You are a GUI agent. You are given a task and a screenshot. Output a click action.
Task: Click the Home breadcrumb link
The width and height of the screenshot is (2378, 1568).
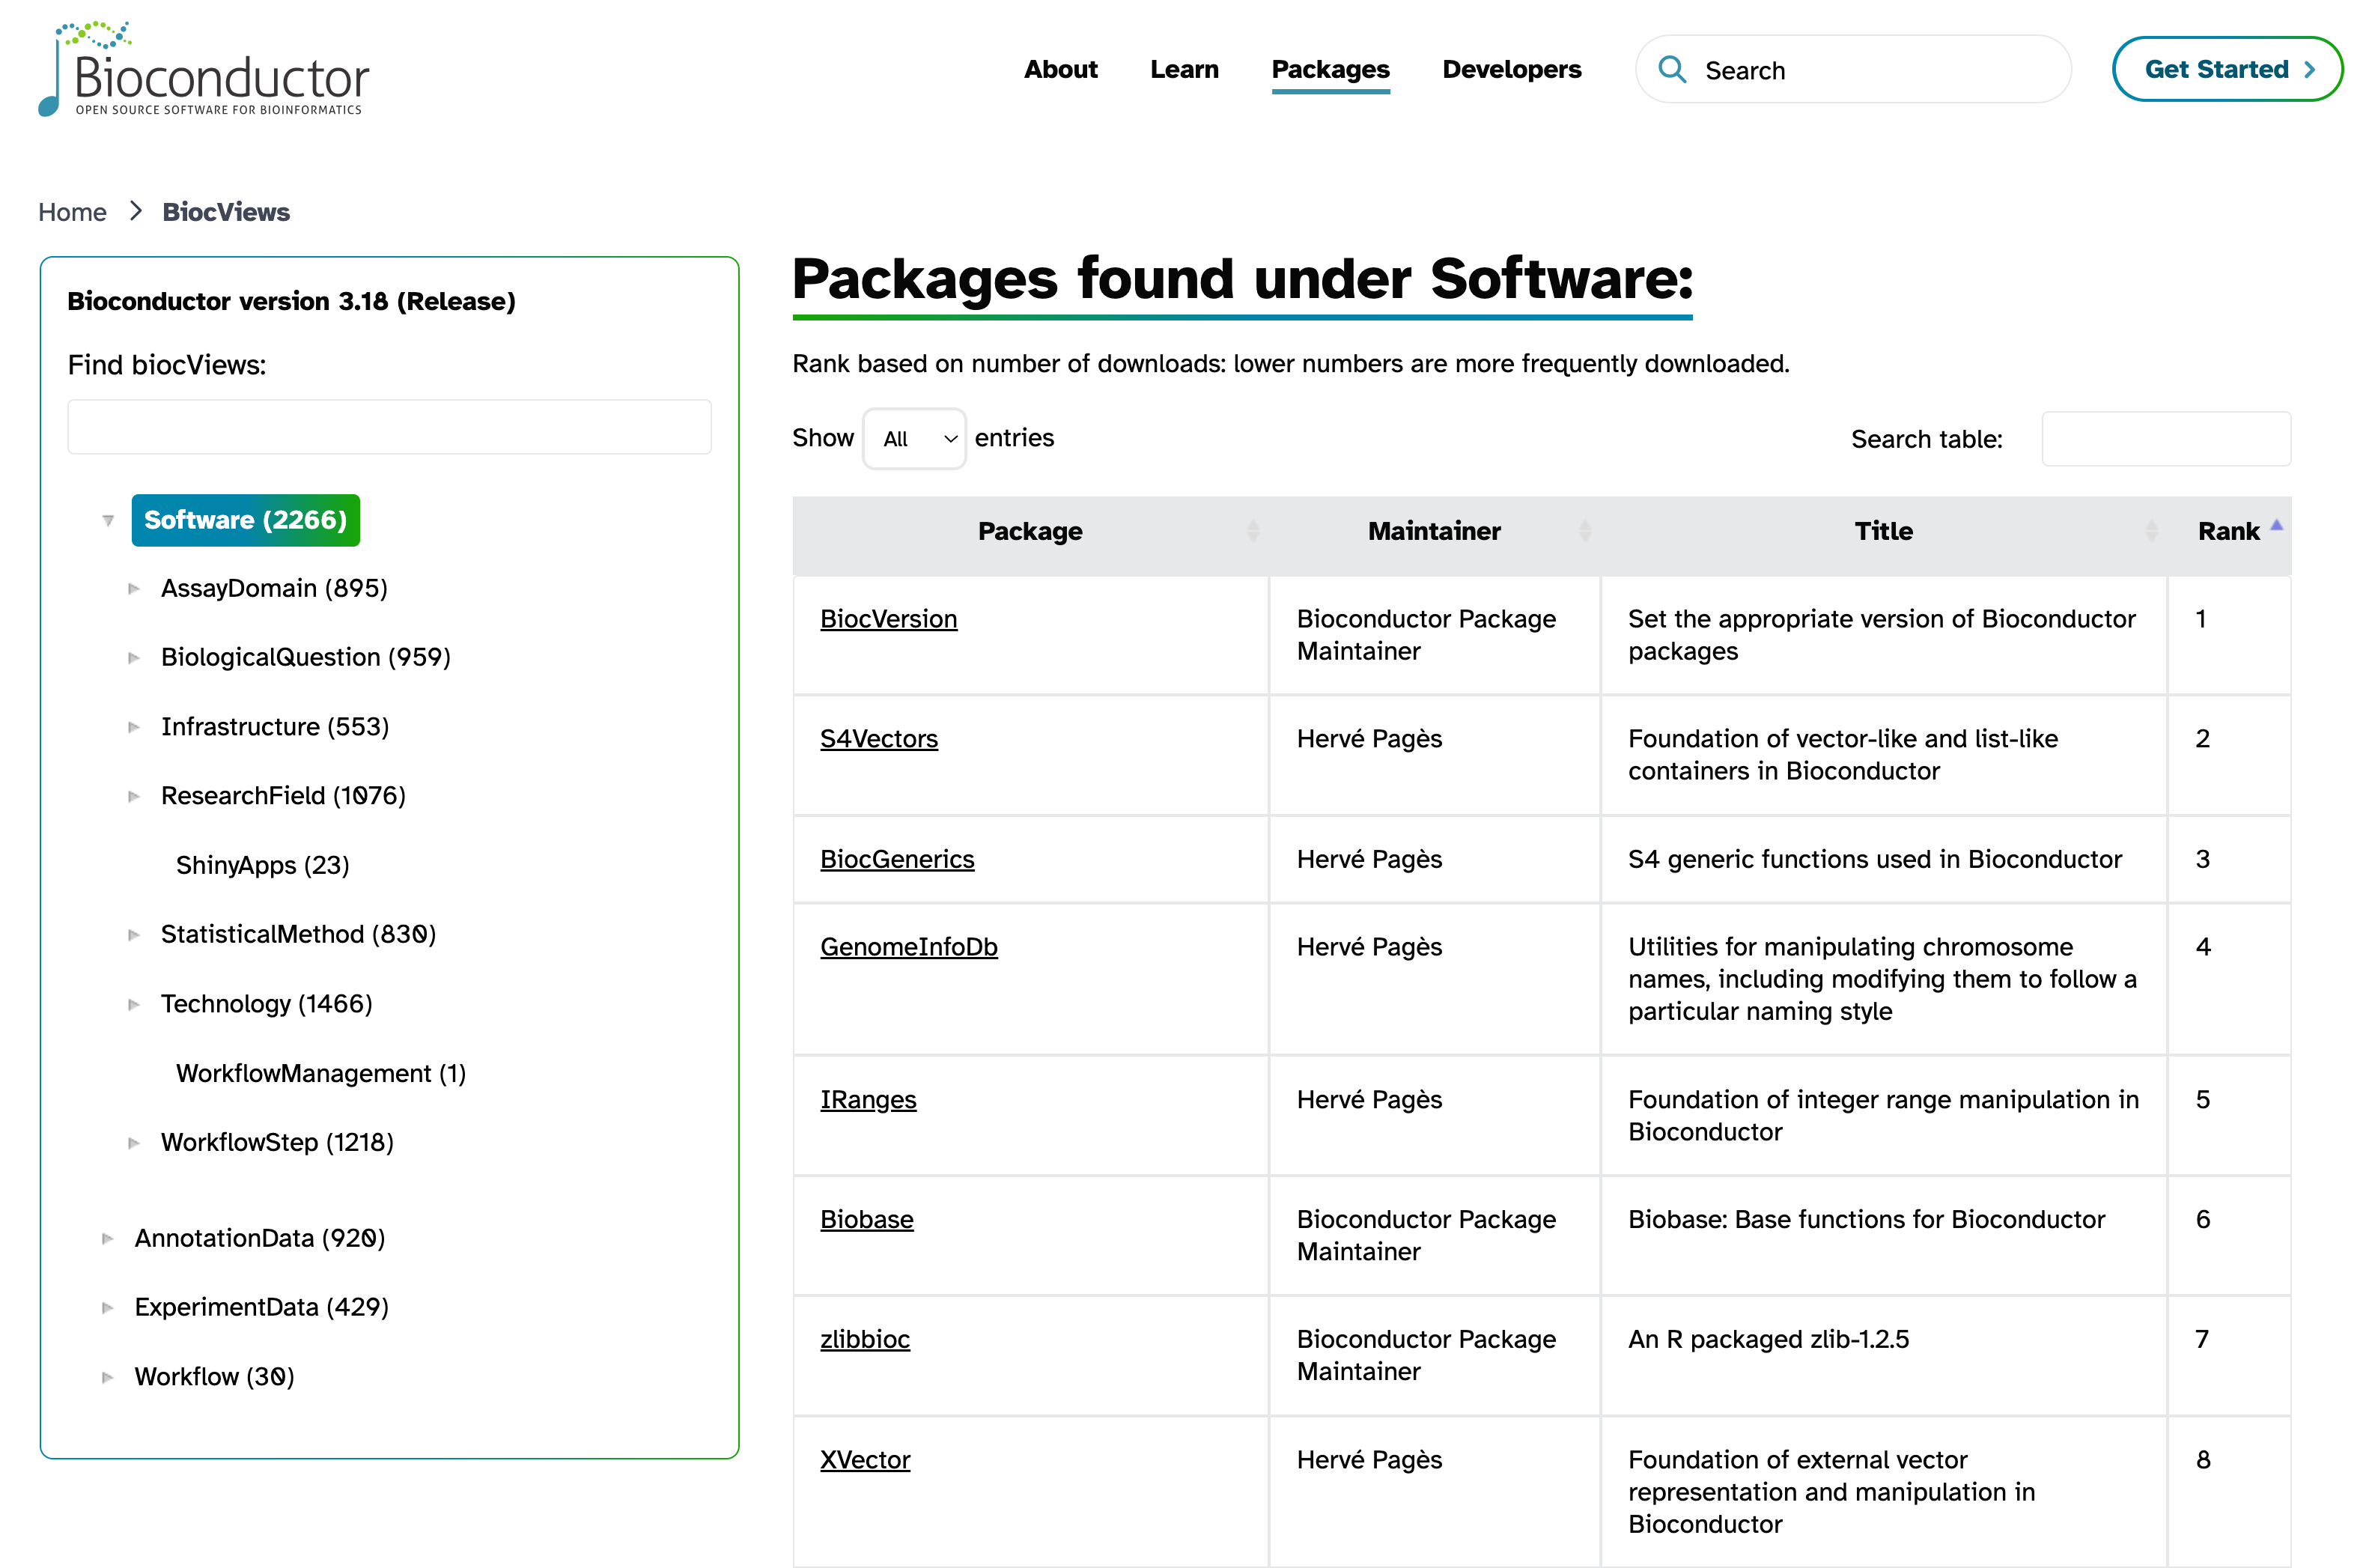(72, 212)
